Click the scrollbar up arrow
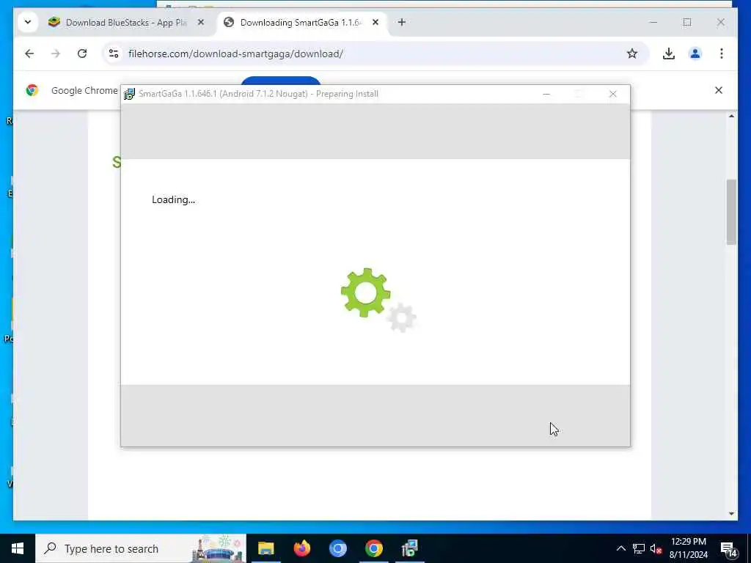This screenshot has width=751, height=563. tap(731, 117)
